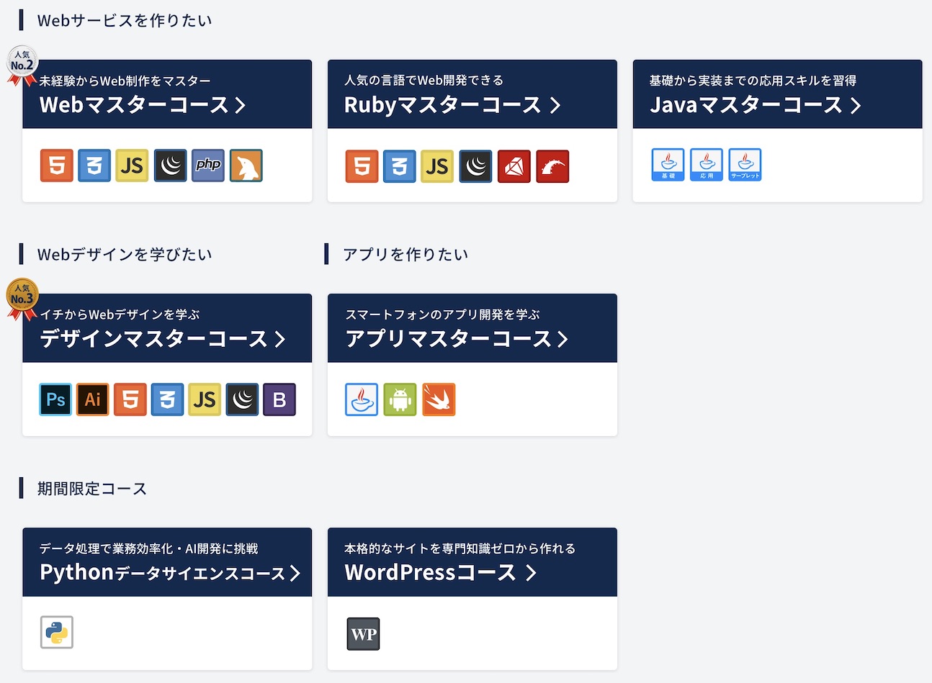Click the Rails icon in Ruby course card
The width and height of the screenshot is (932, 683).
[x=552, y=166]
